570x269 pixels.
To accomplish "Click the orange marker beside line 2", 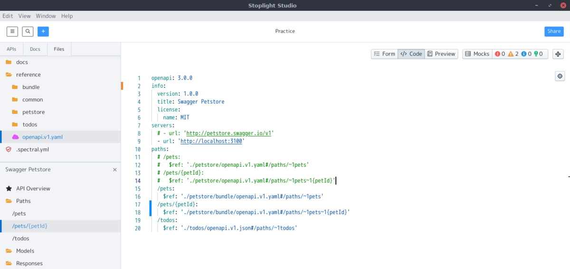I will click(122, 86).
